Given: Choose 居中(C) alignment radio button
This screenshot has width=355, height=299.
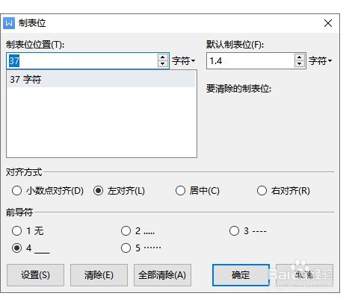Looking at the screenshot, I should pyautogui.click(x=197, y=191).
